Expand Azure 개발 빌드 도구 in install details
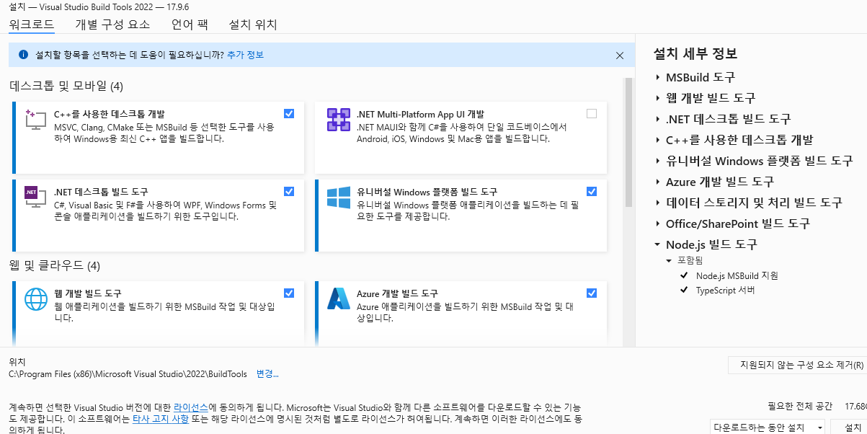The image size is (867, 434). [x=657, y=182]
